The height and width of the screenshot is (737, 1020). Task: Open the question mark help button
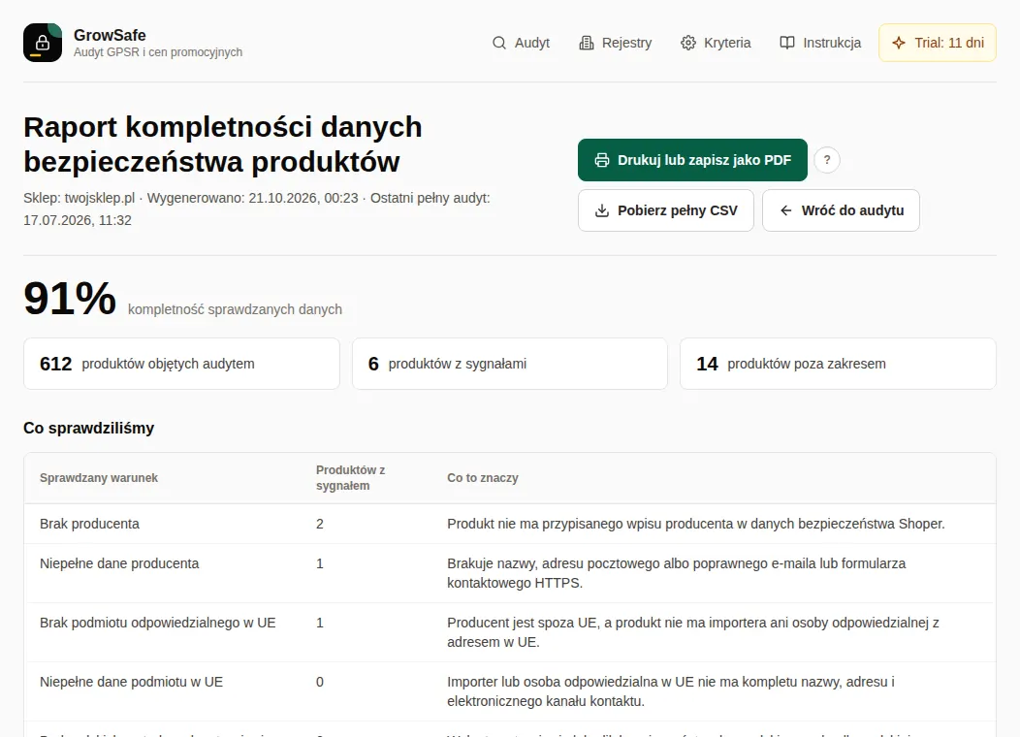[x=827, y=160]
